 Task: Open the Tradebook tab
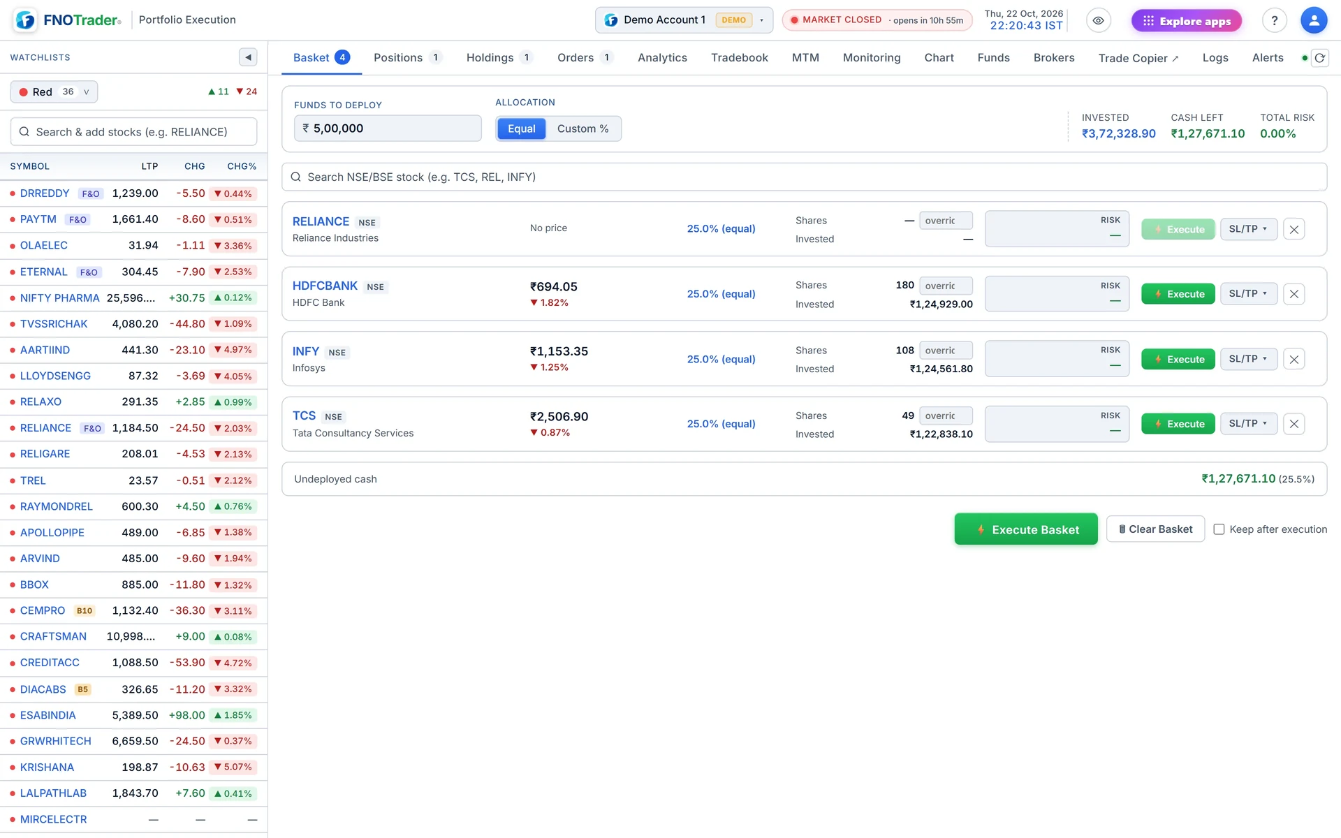(x=740, y=58)
